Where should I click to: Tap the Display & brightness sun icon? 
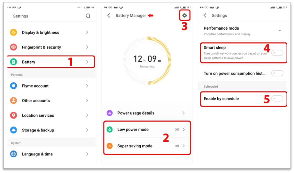coord(14,33)
